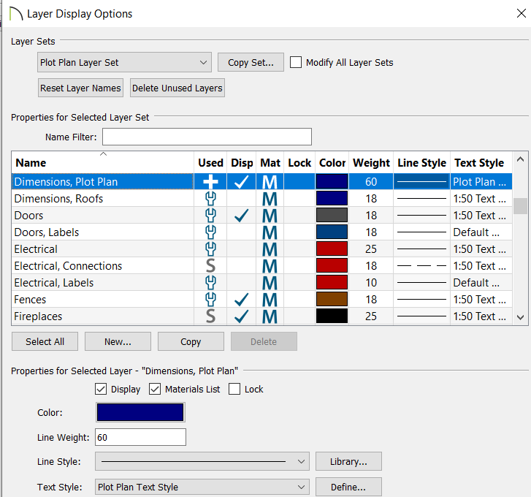This screenshot has height=497, width=531.
Task: Click the Used wrench icon for Electrical, Labels
Action: point(210,283)
